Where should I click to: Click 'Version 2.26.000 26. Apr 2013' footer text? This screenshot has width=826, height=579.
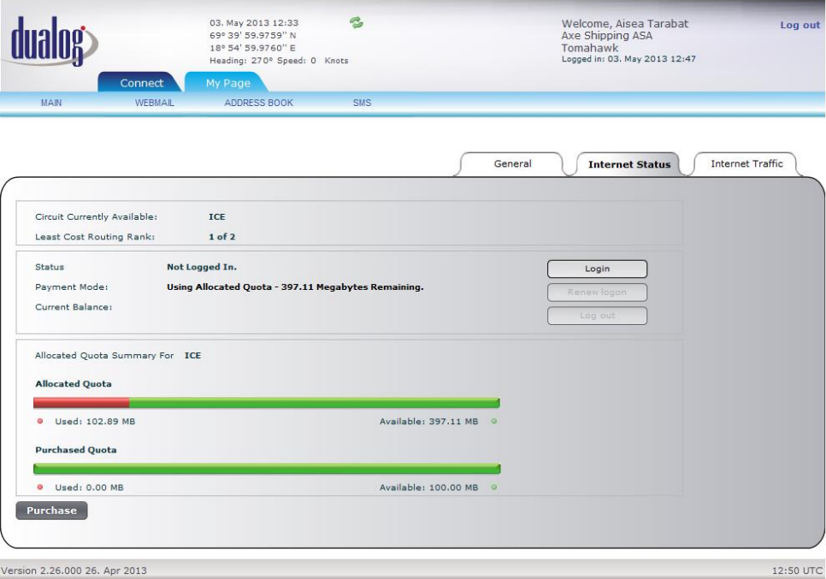pyautogui.click(x=74, y=570)
